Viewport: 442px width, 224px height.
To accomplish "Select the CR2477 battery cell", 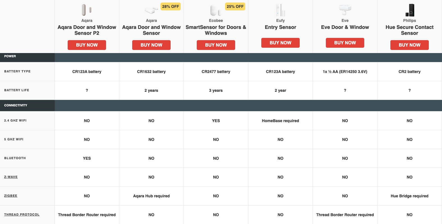I will (x=216, y=72).
